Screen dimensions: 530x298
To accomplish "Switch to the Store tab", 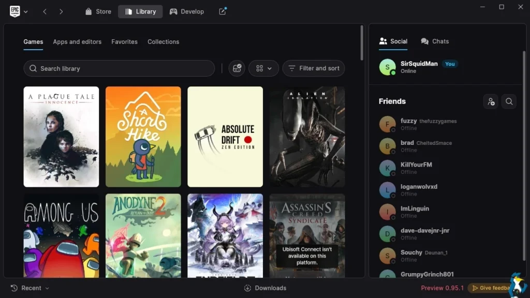I will pos(98,11).
